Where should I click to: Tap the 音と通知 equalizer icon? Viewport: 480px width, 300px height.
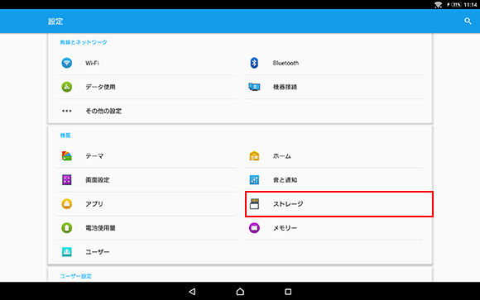pyautogui.click(x=254, y=180)
